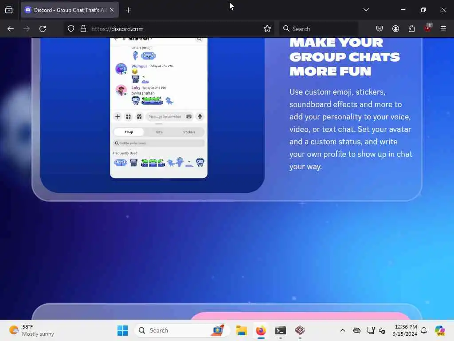
Task: Click the bwhaahahah message text
Action: pos(143,93)
